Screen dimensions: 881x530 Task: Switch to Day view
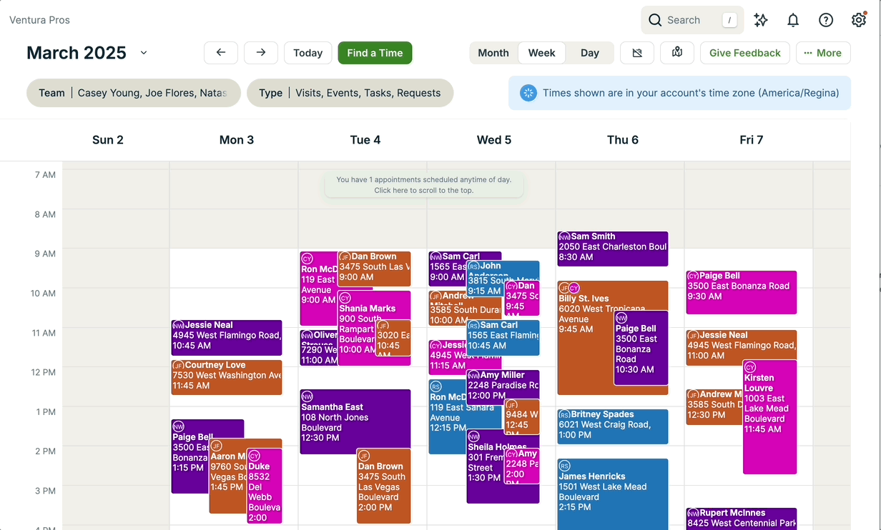click(x=590, y=53)
